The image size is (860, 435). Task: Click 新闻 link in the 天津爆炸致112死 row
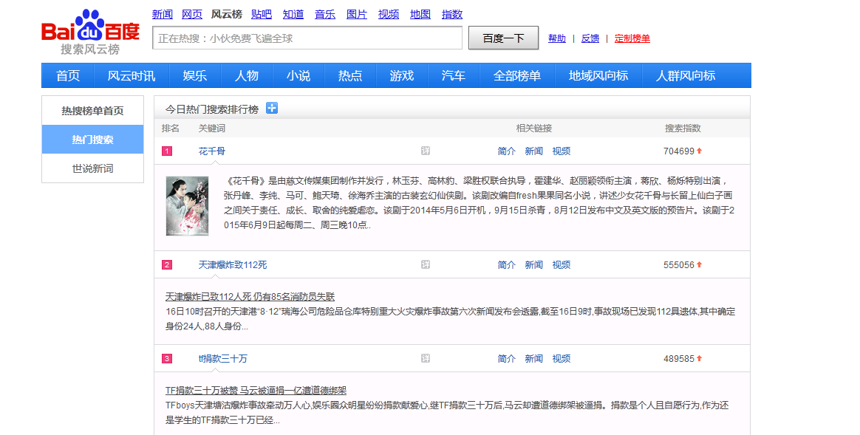pos(533,264)
